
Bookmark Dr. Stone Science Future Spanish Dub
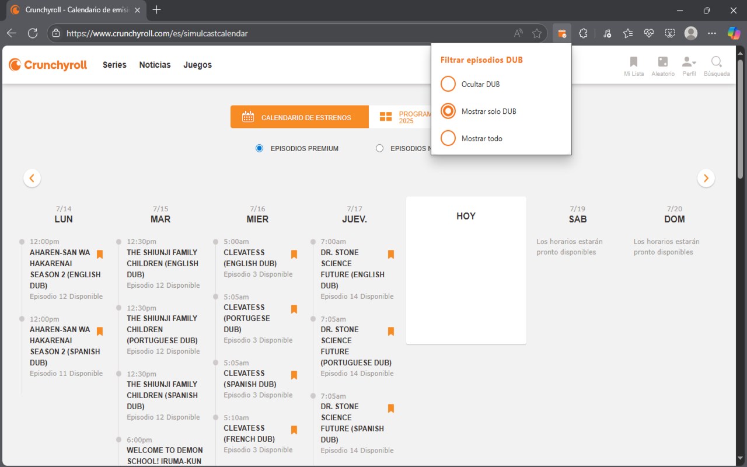391,409
